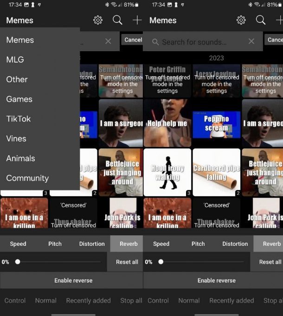Play 'Peppino scream' sound tile, right screen
283x316 pixels.
coord(216,125)
